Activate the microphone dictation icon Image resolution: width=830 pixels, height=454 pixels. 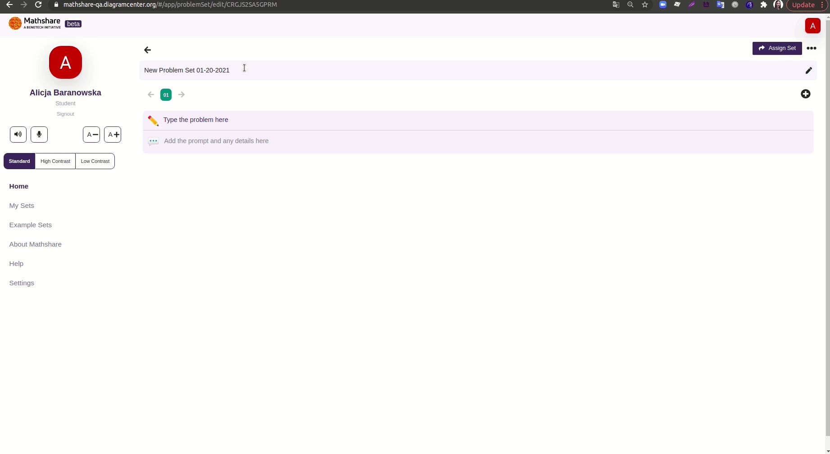(39, 135)
